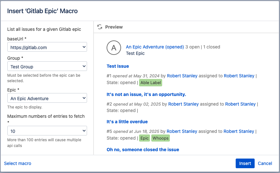Click the Insert button
The height and width of the screenshot is (173, 280).
click(x=245, y=163)
